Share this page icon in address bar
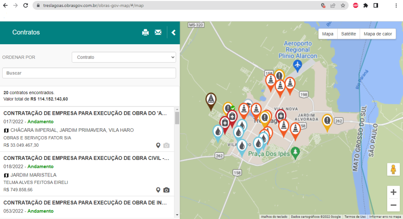The width and height of the screenshot is (403, 219). [x=333, y=5]
